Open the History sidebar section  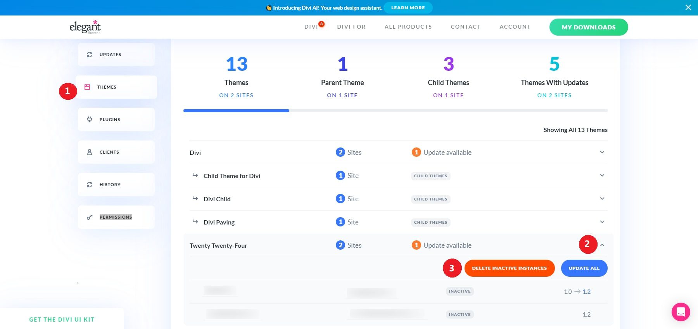pyautogui.click(x=116, y=185)
